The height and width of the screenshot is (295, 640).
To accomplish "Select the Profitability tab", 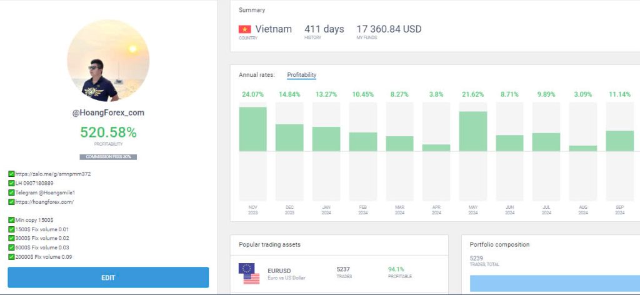I will [x=302, y=75].
